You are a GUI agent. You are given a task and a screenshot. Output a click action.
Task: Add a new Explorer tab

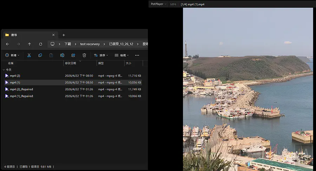tap(64, 35)
